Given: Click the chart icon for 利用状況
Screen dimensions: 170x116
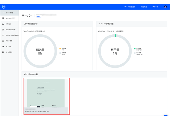Looking at the screenshot, I should (3, 24).
